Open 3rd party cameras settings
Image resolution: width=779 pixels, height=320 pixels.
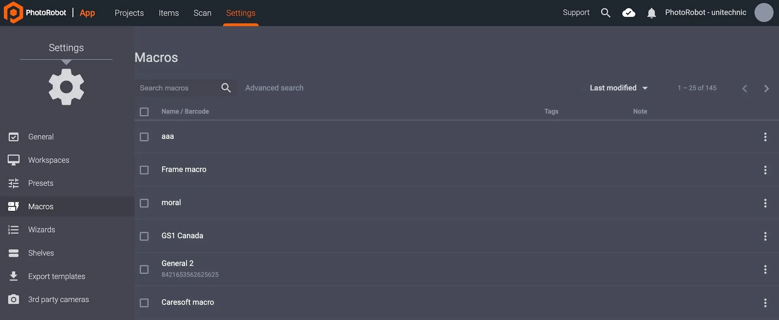coord(59,299)
